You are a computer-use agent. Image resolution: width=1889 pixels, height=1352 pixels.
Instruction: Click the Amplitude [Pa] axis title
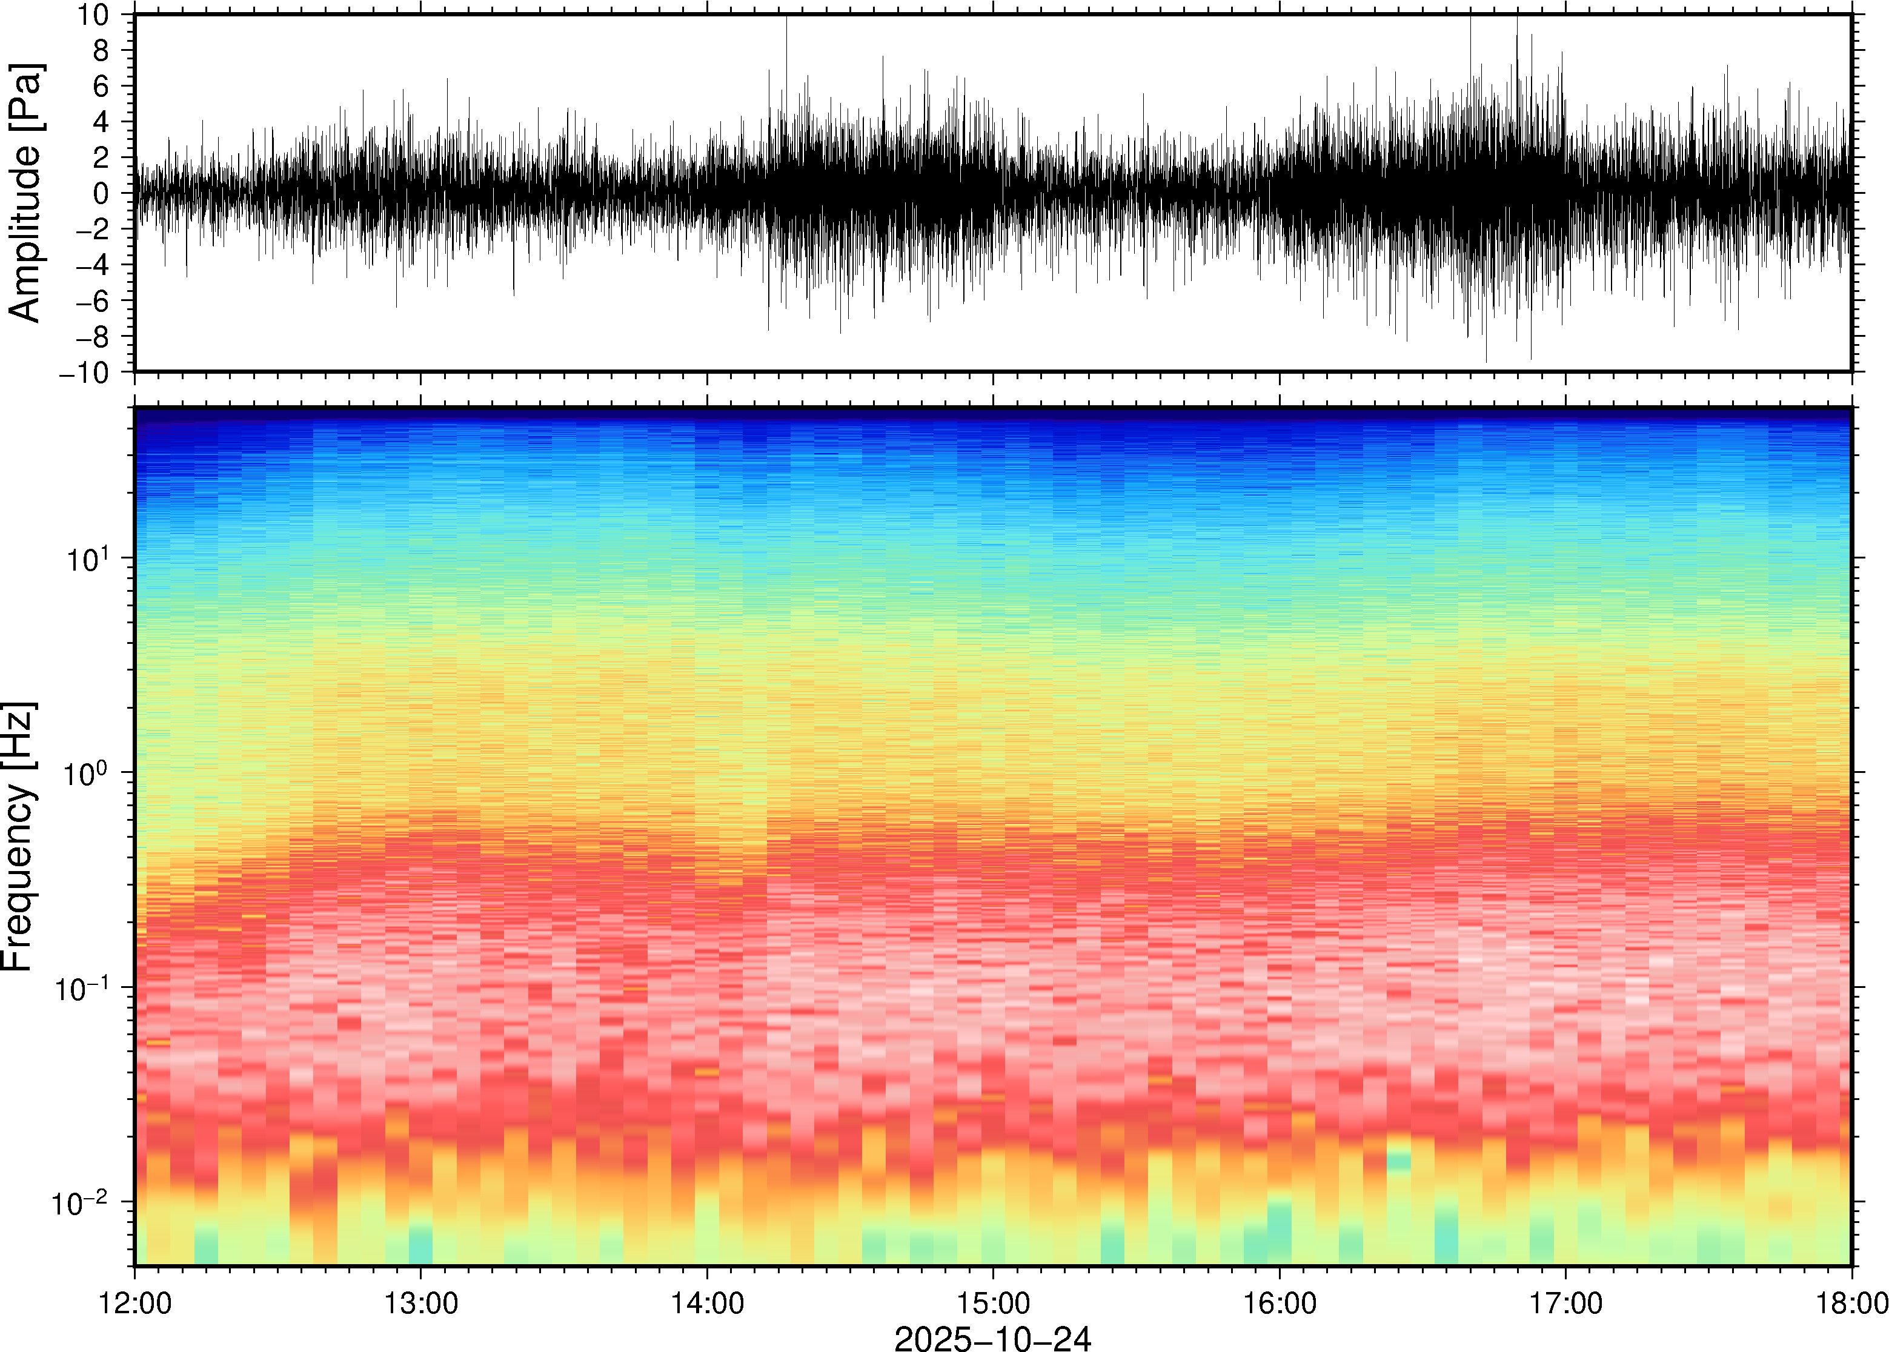25,193
